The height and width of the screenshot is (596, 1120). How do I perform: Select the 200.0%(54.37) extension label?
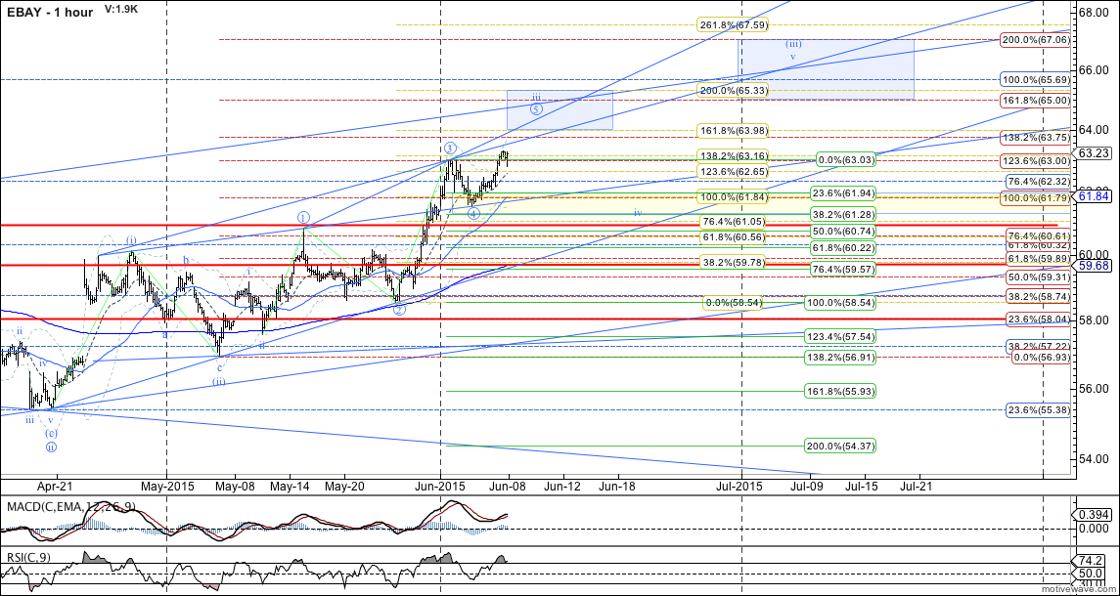pos(840,446)
